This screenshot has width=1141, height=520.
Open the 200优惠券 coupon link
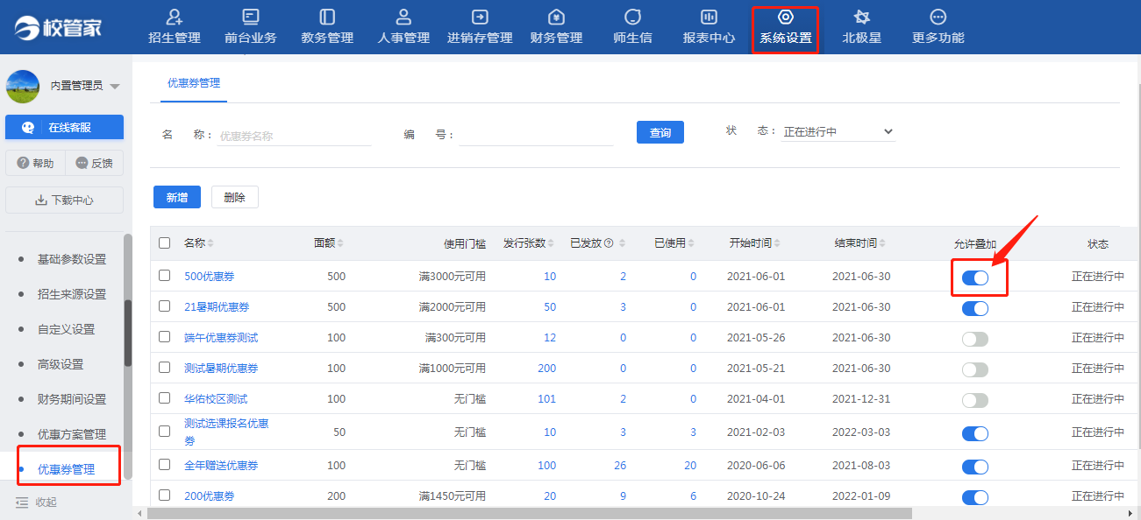click(x=210, y=496)
